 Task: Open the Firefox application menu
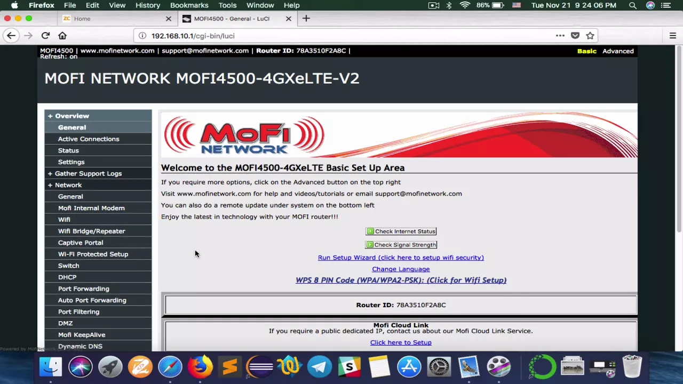[42, 5]
